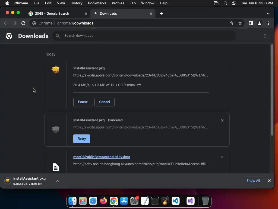Click the date and time in menu bar
This screenshot has height=209, width=278.
coord(257,3)
